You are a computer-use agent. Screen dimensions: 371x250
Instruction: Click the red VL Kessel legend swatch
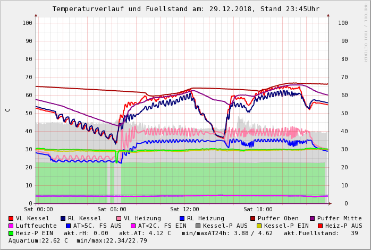coord(11,218)
